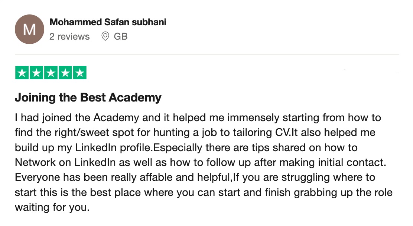This screenshot has width=413, height=226.
Task: Click the word "immensely" in the review
Action: [253, 118]
